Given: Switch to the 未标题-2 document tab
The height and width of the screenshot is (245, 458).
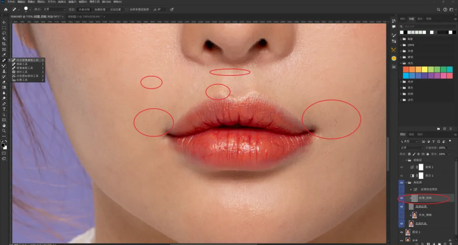Looking at the screenshot, I should click(81, 17).
